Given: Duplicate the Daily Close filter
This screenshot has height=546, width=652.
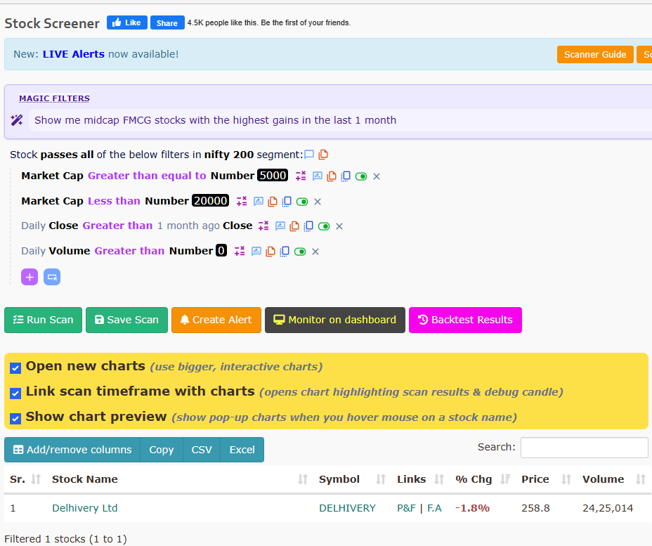Looking at the screenshot, I should [308, 226].
